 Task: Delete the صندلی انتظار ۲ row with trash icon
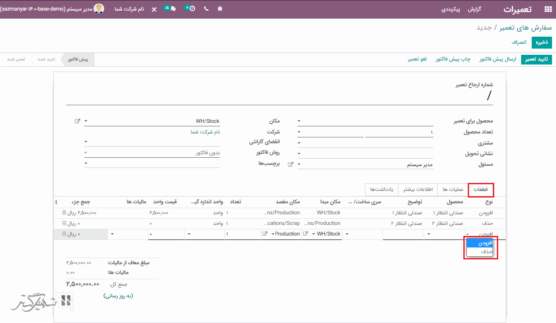point(64,223)
